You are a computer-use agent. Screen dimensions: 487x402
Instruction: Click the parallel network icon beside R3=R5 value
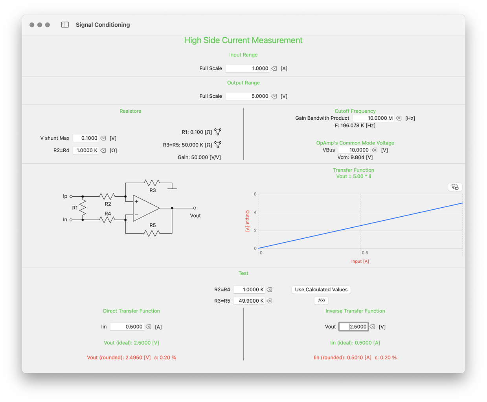(217, 144)
